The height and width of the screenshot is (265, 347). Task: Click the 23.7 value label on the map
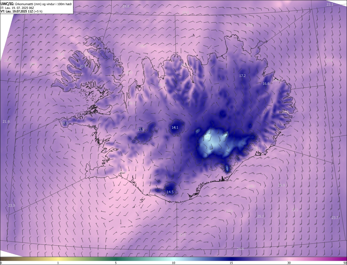(x=335, y=218)
